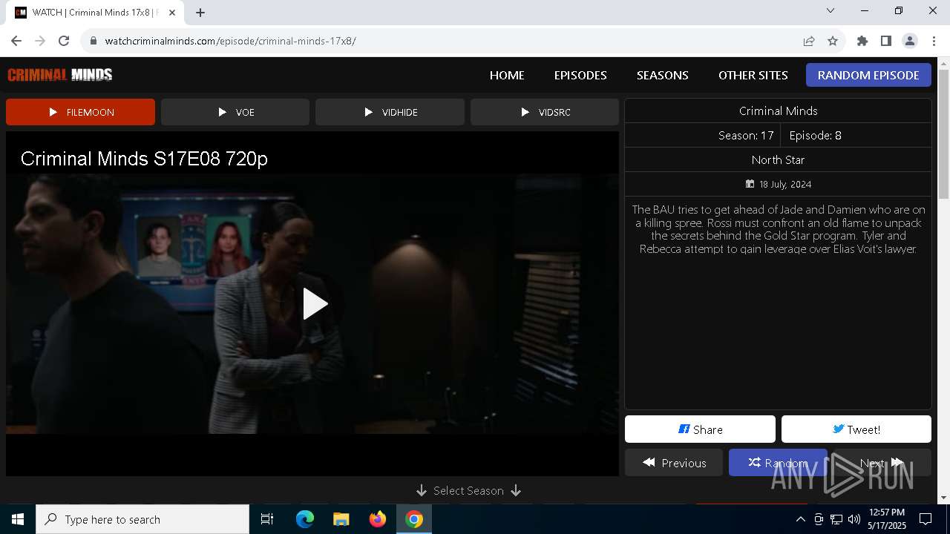
Task: Click the Tweet! button
Action: 856,429
